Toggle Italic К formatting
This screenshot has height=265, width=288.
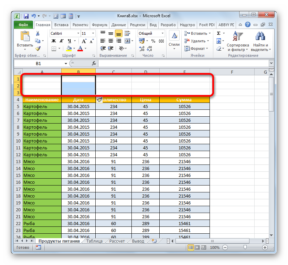[x=62, y=41]
